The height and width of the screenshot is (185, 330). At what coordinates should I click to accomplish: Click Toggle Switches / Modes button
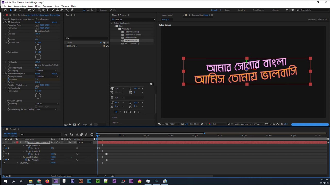[x=62, y=176]
